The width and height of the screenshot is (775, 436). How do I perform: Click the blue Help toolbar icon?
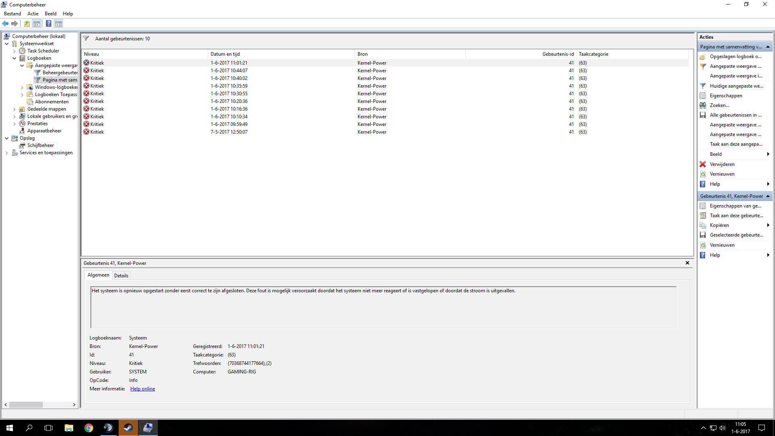[x=48, y=24]
